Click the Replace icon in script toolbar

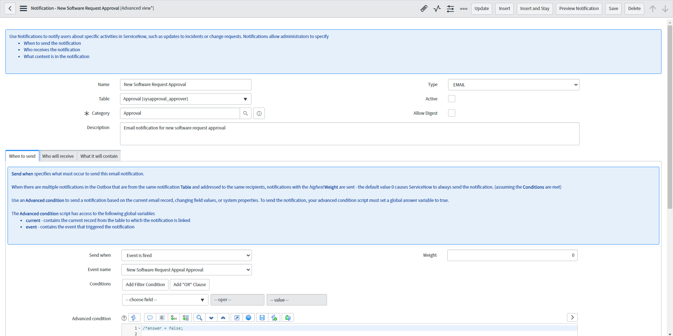pos(174,318)
